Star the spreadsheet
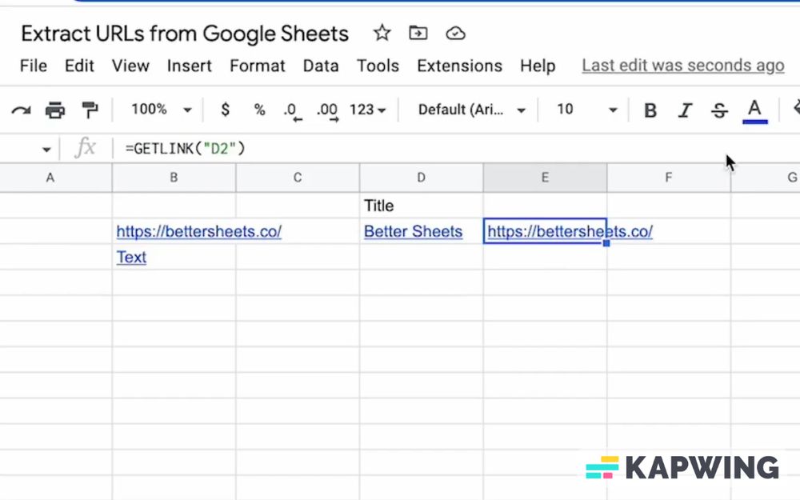This screenshot has width=800, height=500. coord(382,33)
